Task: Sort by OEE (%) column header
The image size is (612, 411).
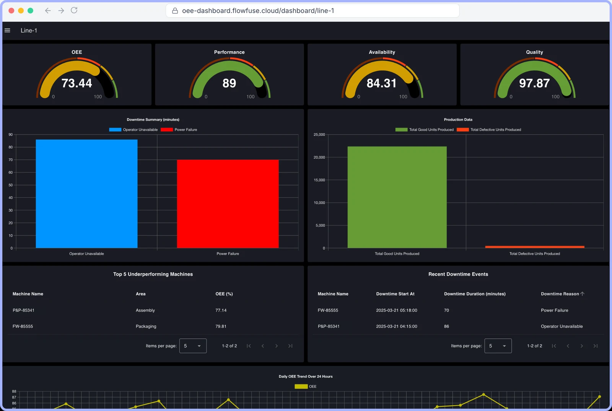Action: 224,294
